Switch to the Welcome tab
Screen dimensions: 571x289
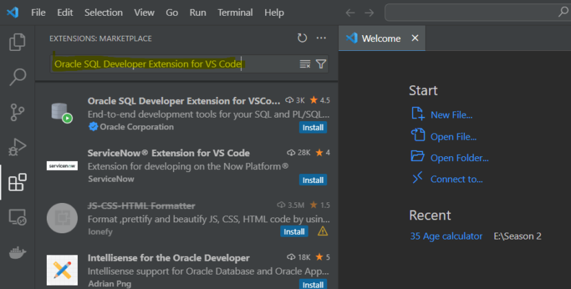pos(380,39)
